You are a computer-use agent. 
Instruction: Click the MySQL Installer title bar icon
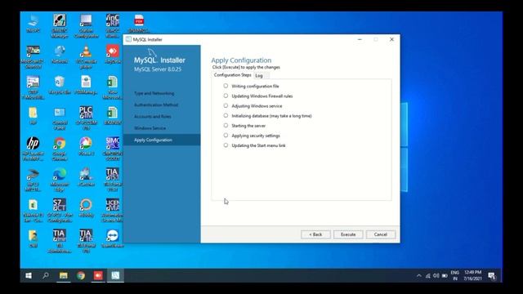(x=128, y=39)
